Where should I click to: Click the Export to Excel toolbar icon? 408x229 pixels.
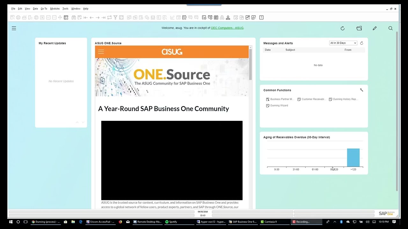point(42,17)
